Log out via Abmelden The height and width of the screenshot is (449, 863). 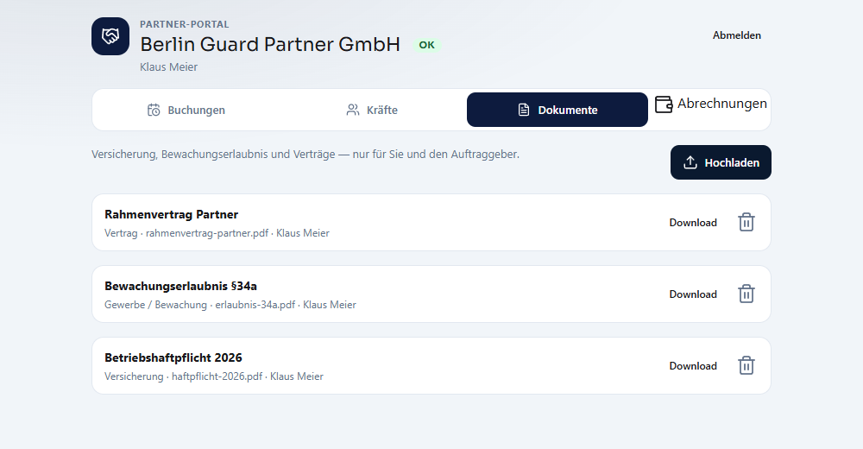coord(736,35)
